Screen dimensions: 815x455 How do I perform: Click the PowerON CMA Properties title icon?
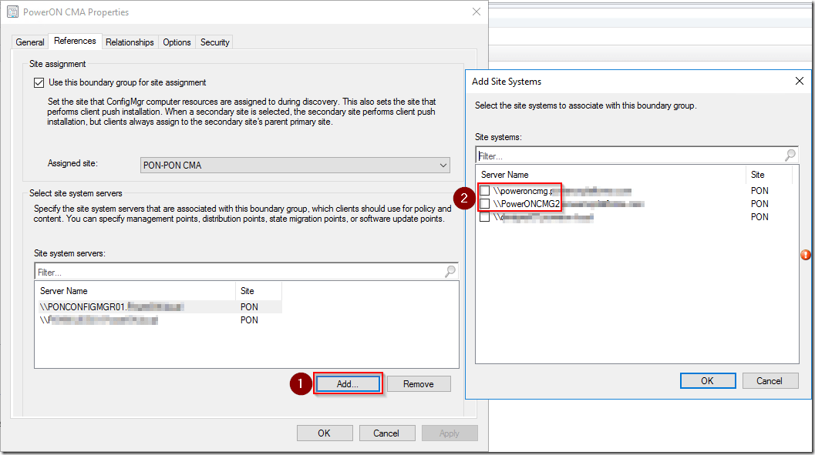12,12
